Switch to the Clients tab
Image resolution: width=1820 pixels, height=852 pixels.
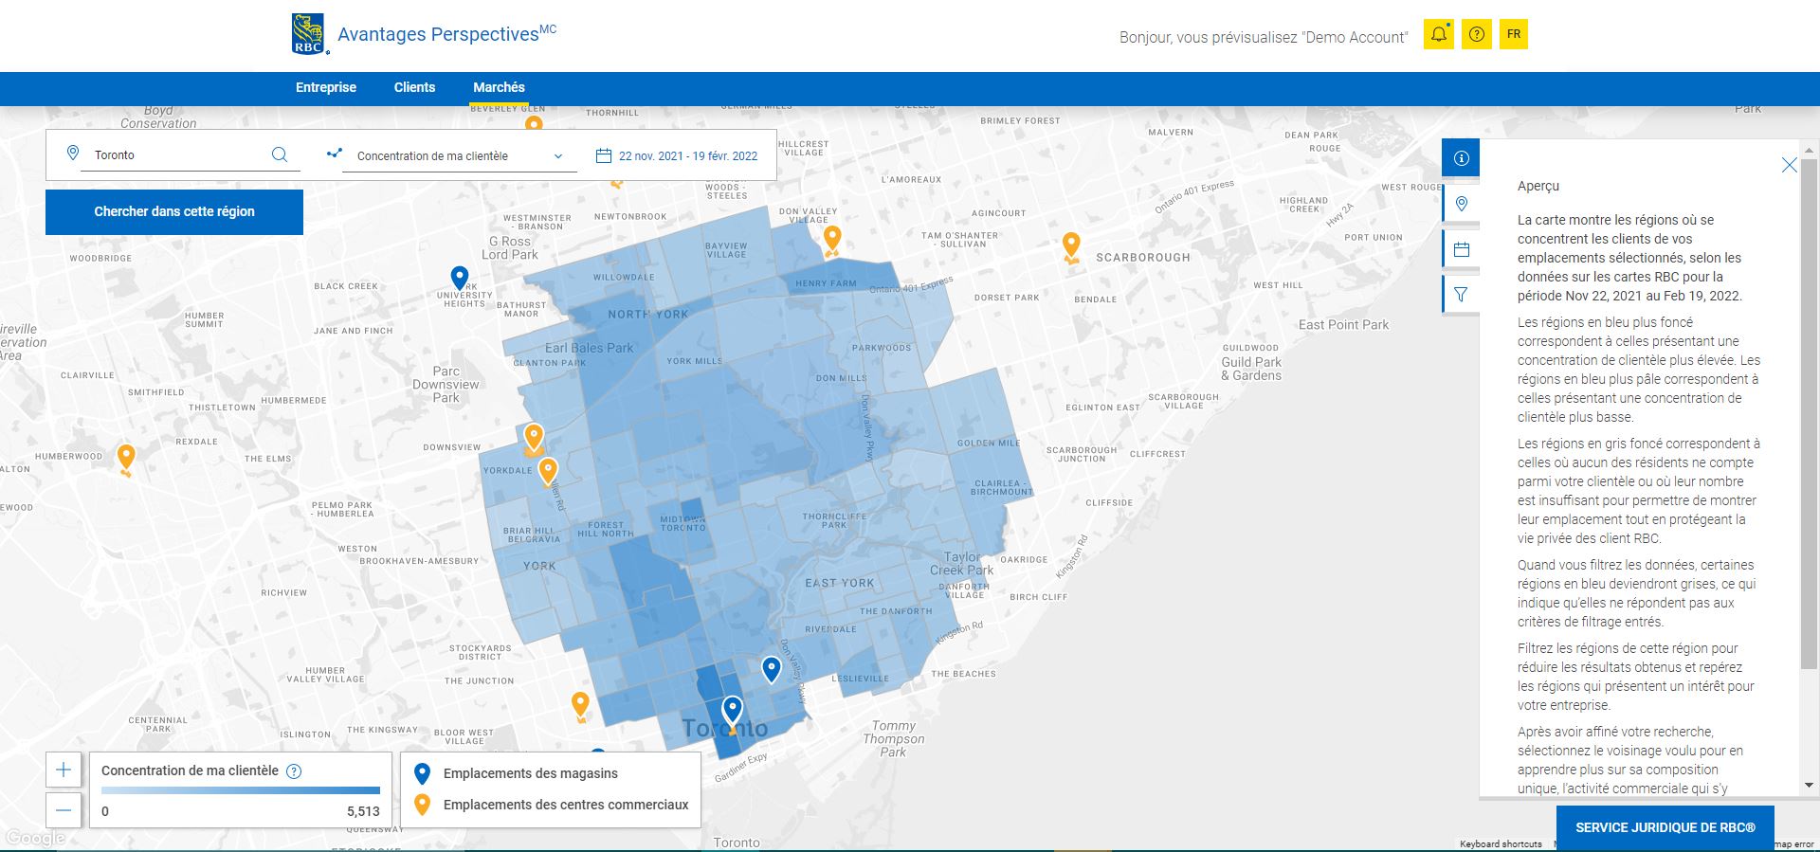pyautogui.click(x=414, y=87)
